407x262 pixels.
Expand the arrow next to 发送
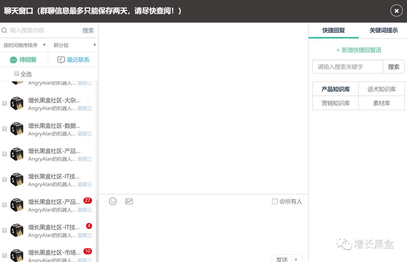296,259
